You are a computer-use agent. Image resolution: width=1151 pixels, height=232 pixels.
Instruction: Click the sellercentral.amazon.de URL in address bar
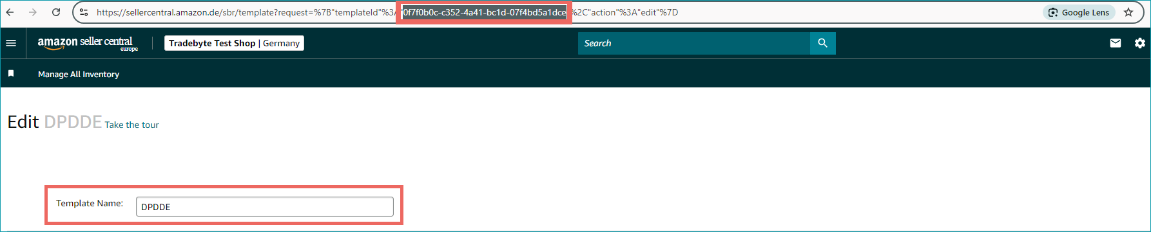387,12
